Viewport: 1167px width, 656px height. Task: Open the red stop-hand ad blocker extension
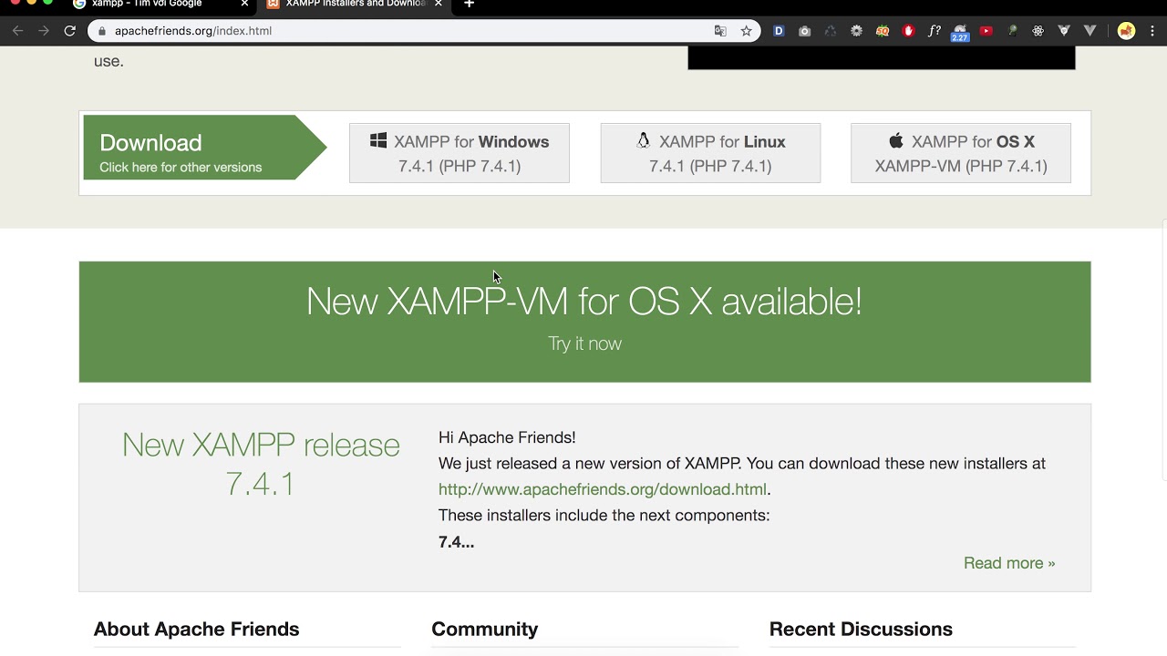[x=908, y=31]
